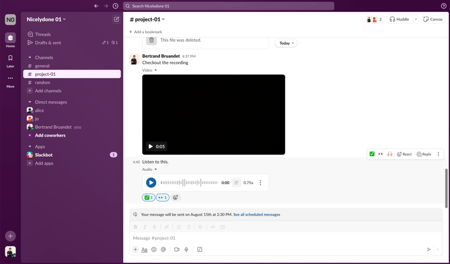
Task: Open the Nicelydone 01 workspace menu
Action: pyautogui.click(x=46, y=20)
